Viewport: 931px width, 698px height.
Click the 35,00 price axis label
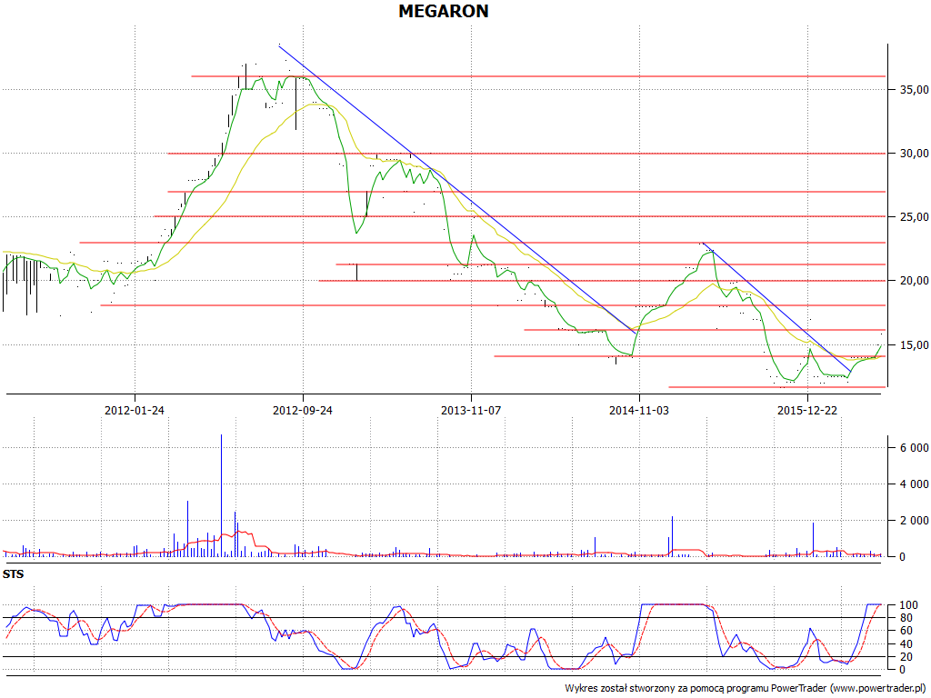click(915, 90)
